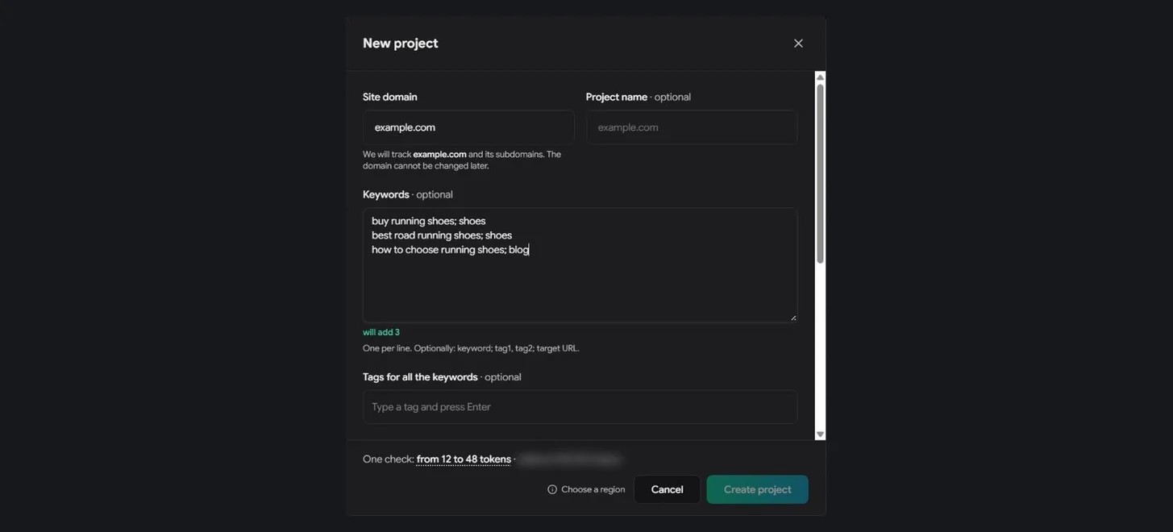The height and width of the screenshot is (532, 1173).
Task: Click the 'One per line' hint text
Action: (471, 348)
